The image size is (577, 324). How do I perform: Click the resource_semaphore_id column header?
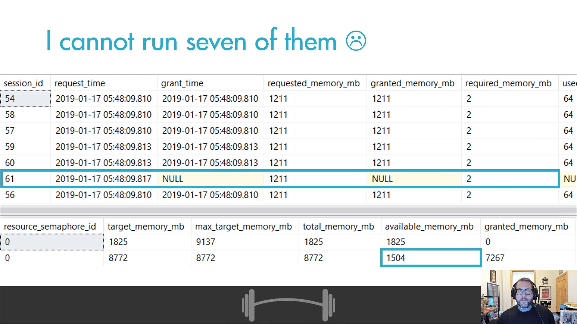click(x=50, y=226)
